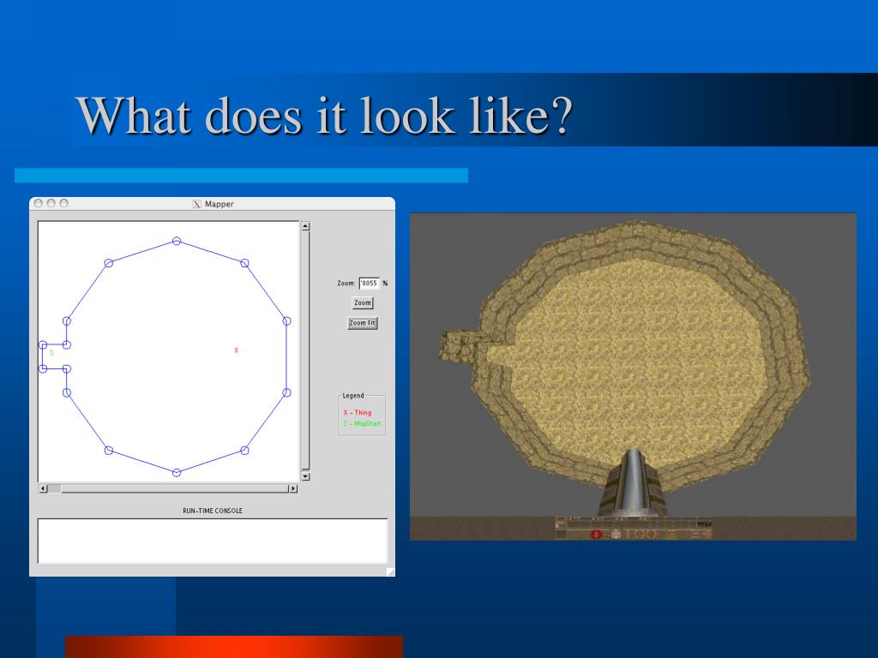
Task: Click the X11 icon in Mapper title bar
Action: coord(196,204)
